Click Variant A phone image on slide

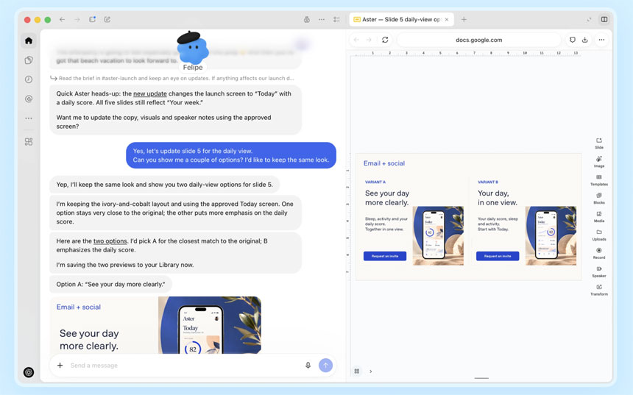click(x=438, y=235)
